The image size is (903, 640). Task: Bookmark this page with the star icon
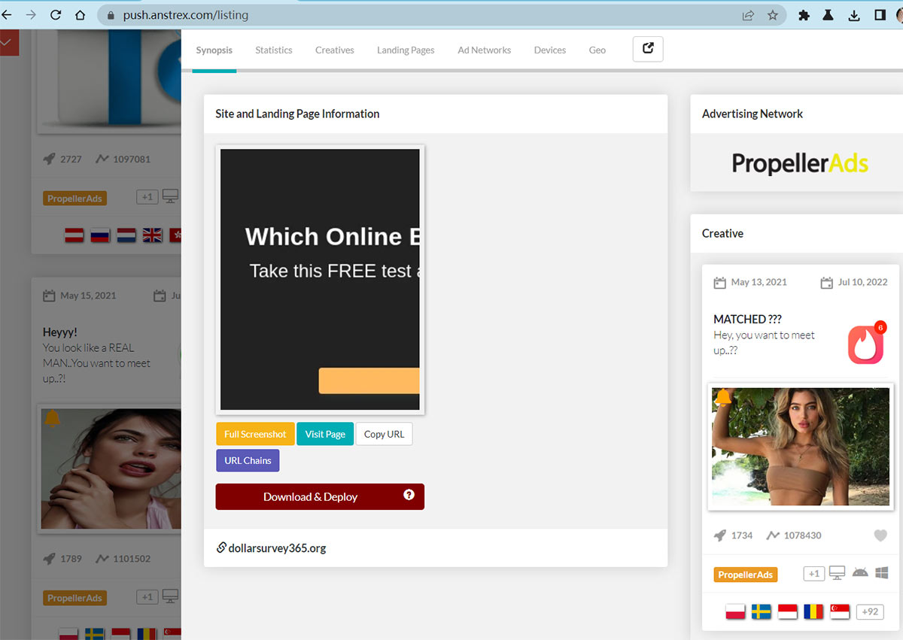pyautogui.click(x=772, y=14)
